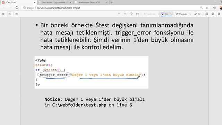Zoom out with the minus button
This screenshot has width=222, height=125.
tap(119, 14)
